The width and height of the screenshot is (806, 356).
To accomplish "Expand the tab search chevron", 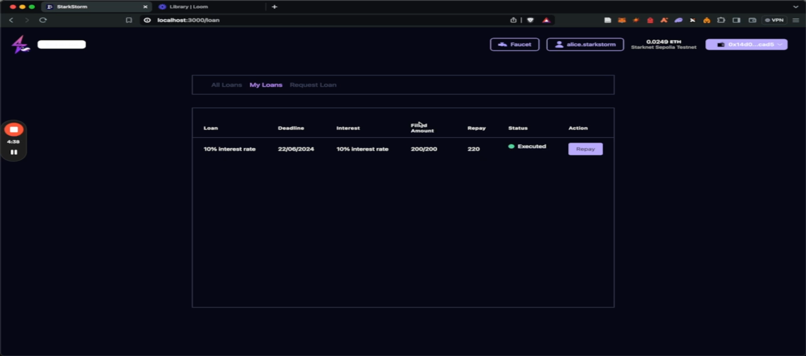I will (796, 7).
